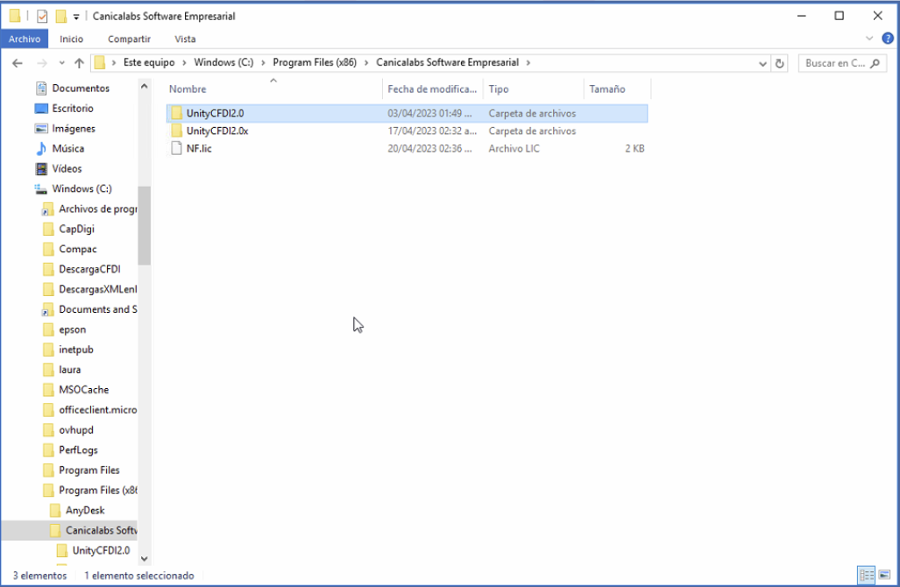900x587 pixels.
Task: Open Escritorio in the navigation pane
Action: click(73, 108)
